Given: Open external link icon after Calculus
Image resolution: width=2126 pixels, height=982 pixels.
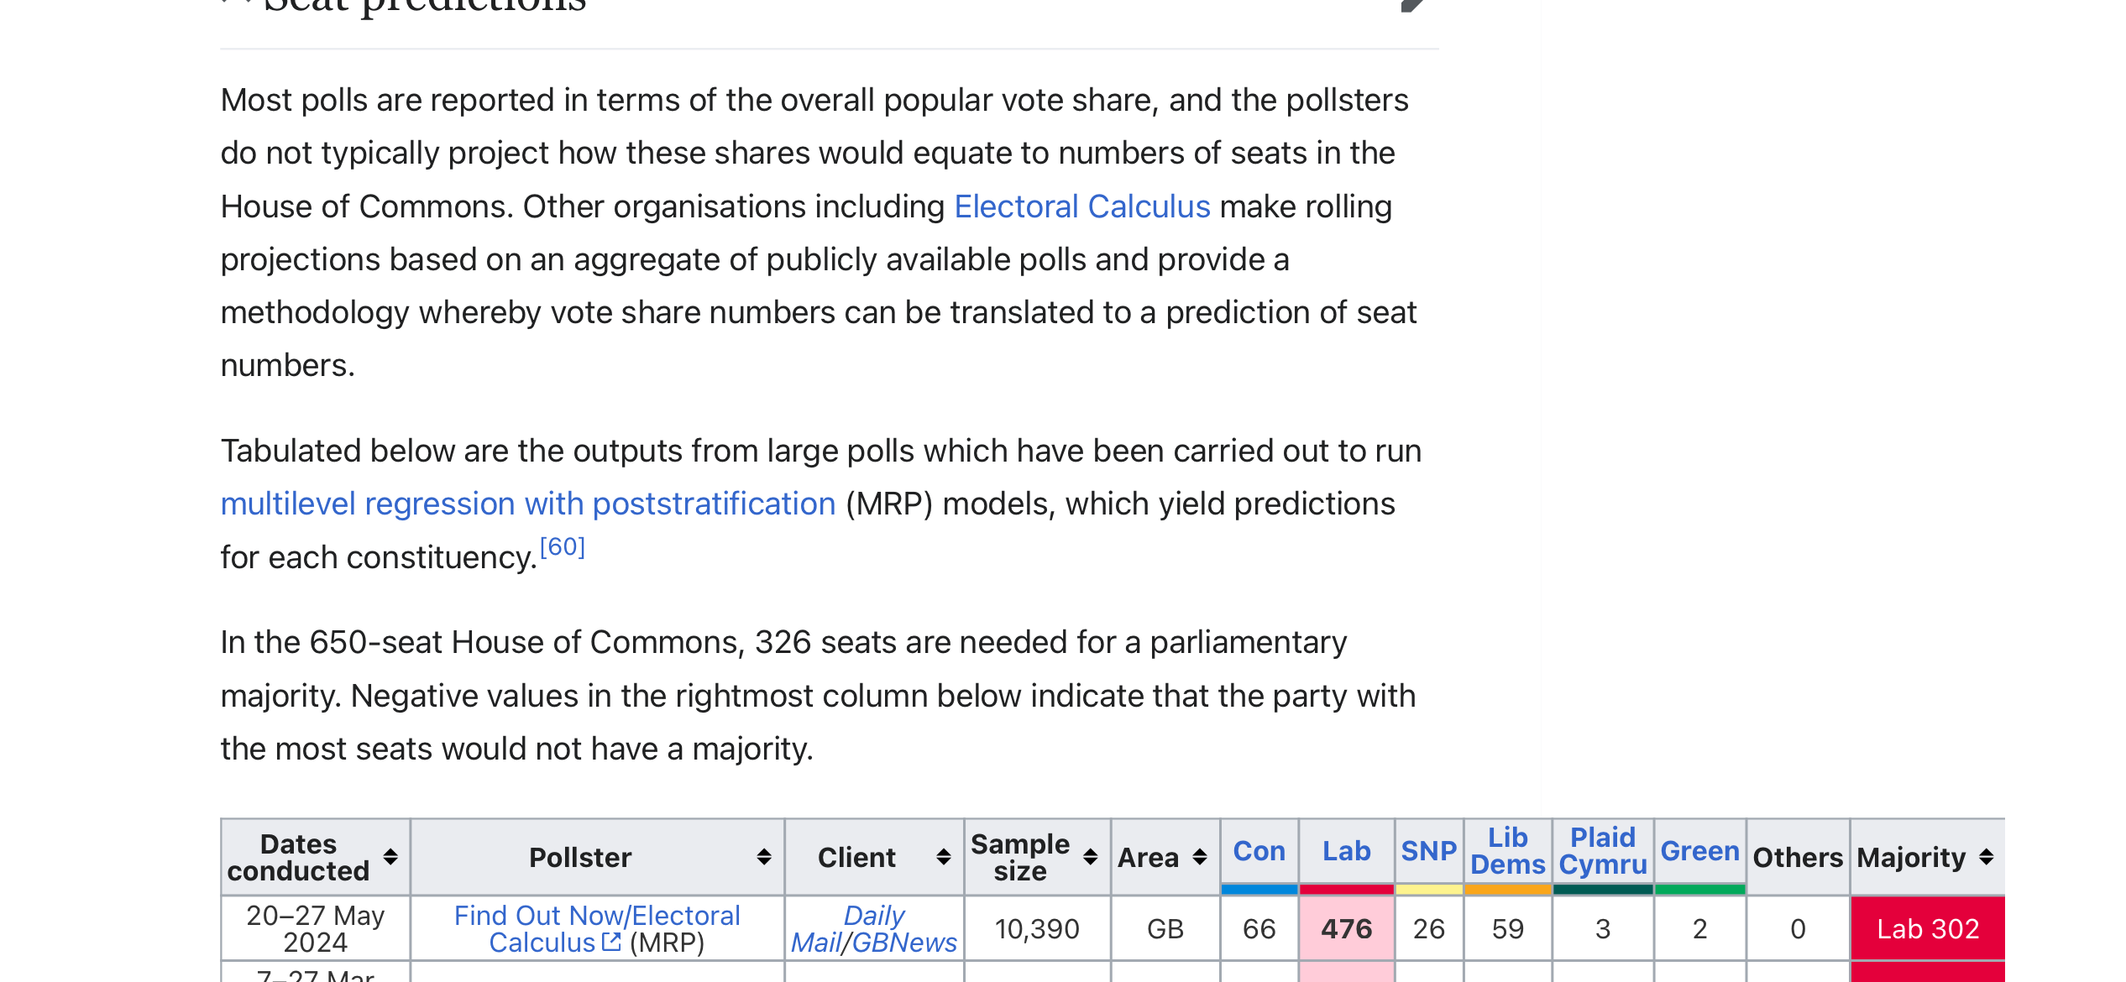Looking at the screenshot, I should (611, 942).
